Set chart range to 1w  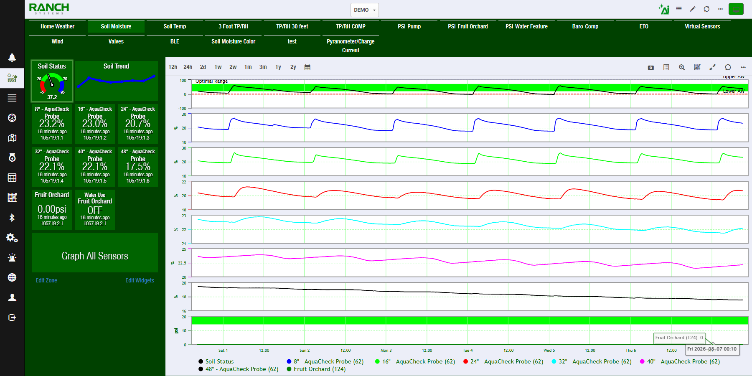point(218,67)
